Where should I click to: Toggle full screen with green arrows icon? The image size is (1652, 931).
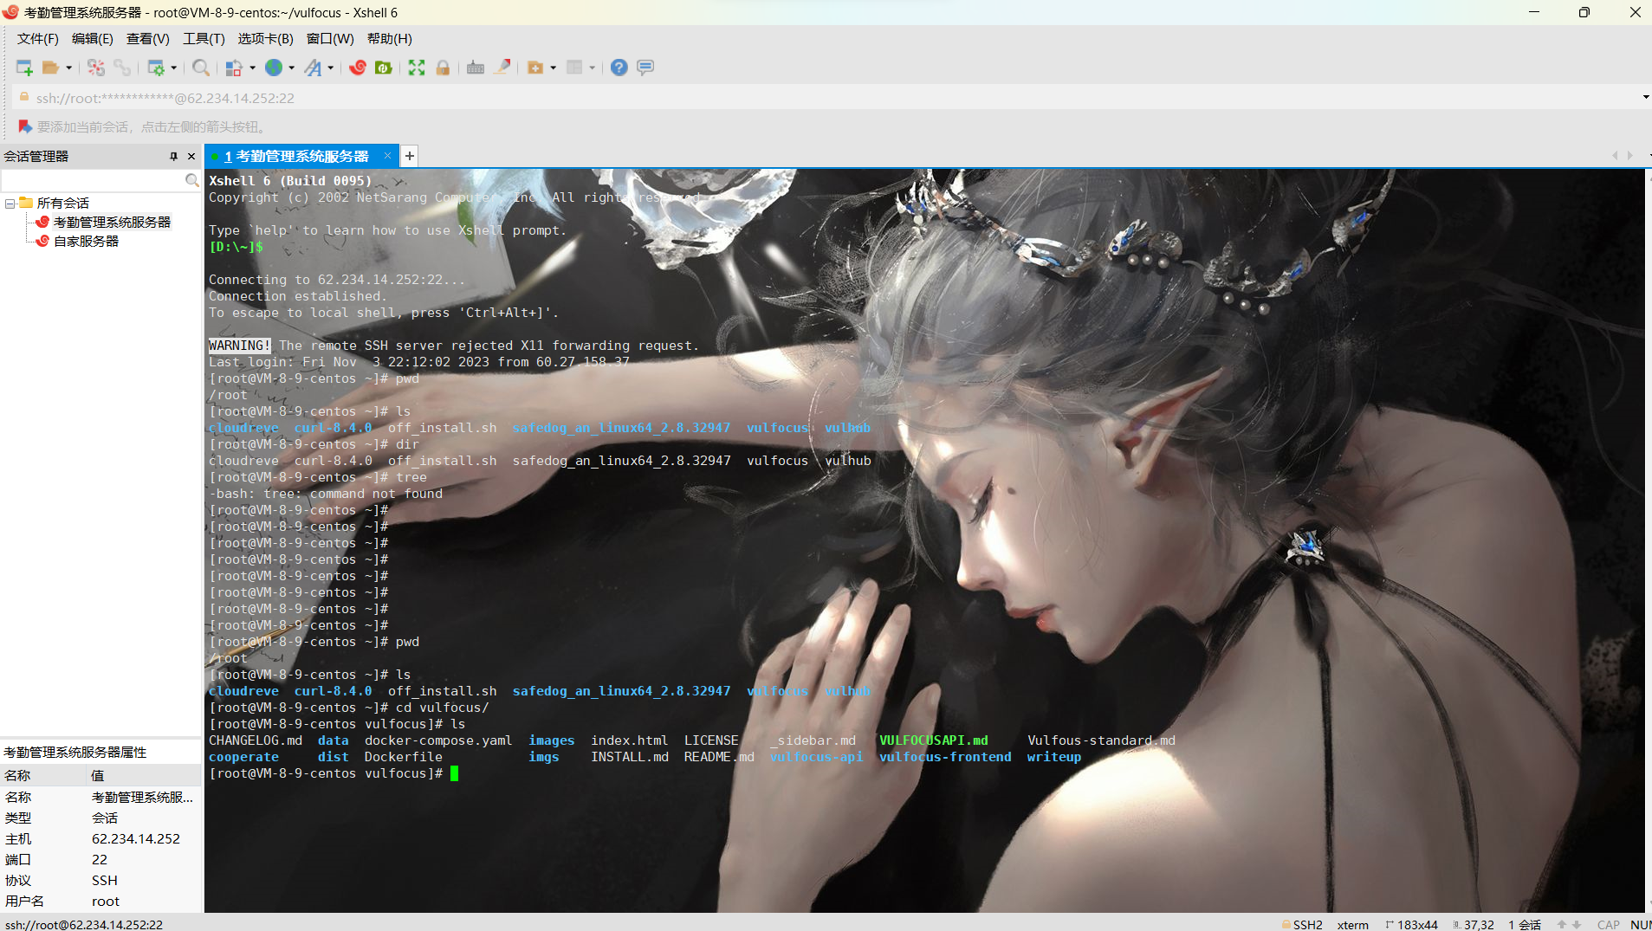pos(417,68)
